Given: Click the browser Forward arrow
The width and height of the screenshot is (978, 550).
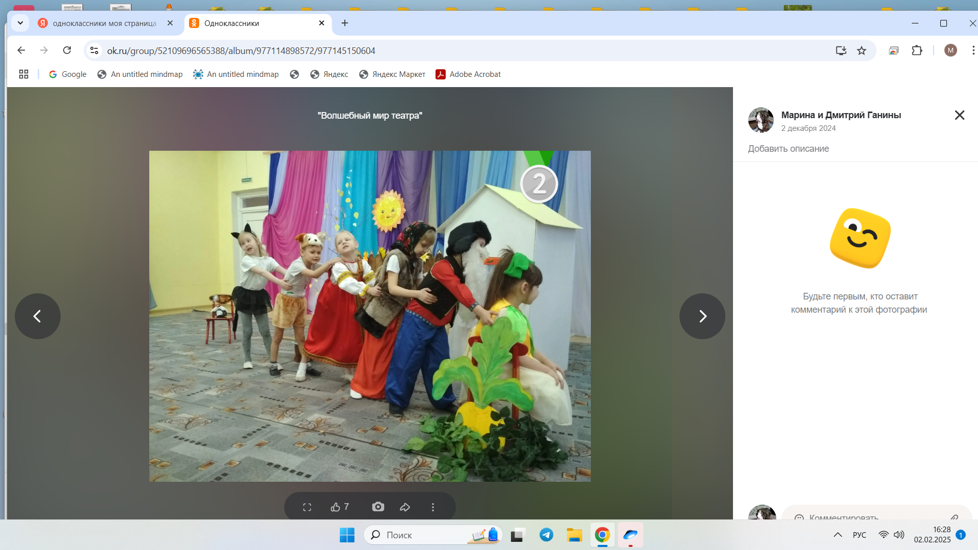Looking at the screenshot, I should coord(44,50).
